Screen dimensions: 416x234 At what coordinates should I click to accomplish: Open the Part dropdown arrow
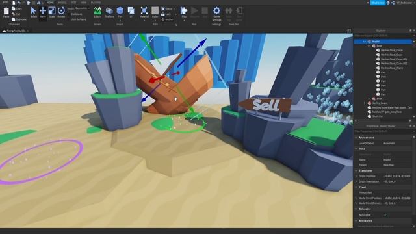pos(120,19)
